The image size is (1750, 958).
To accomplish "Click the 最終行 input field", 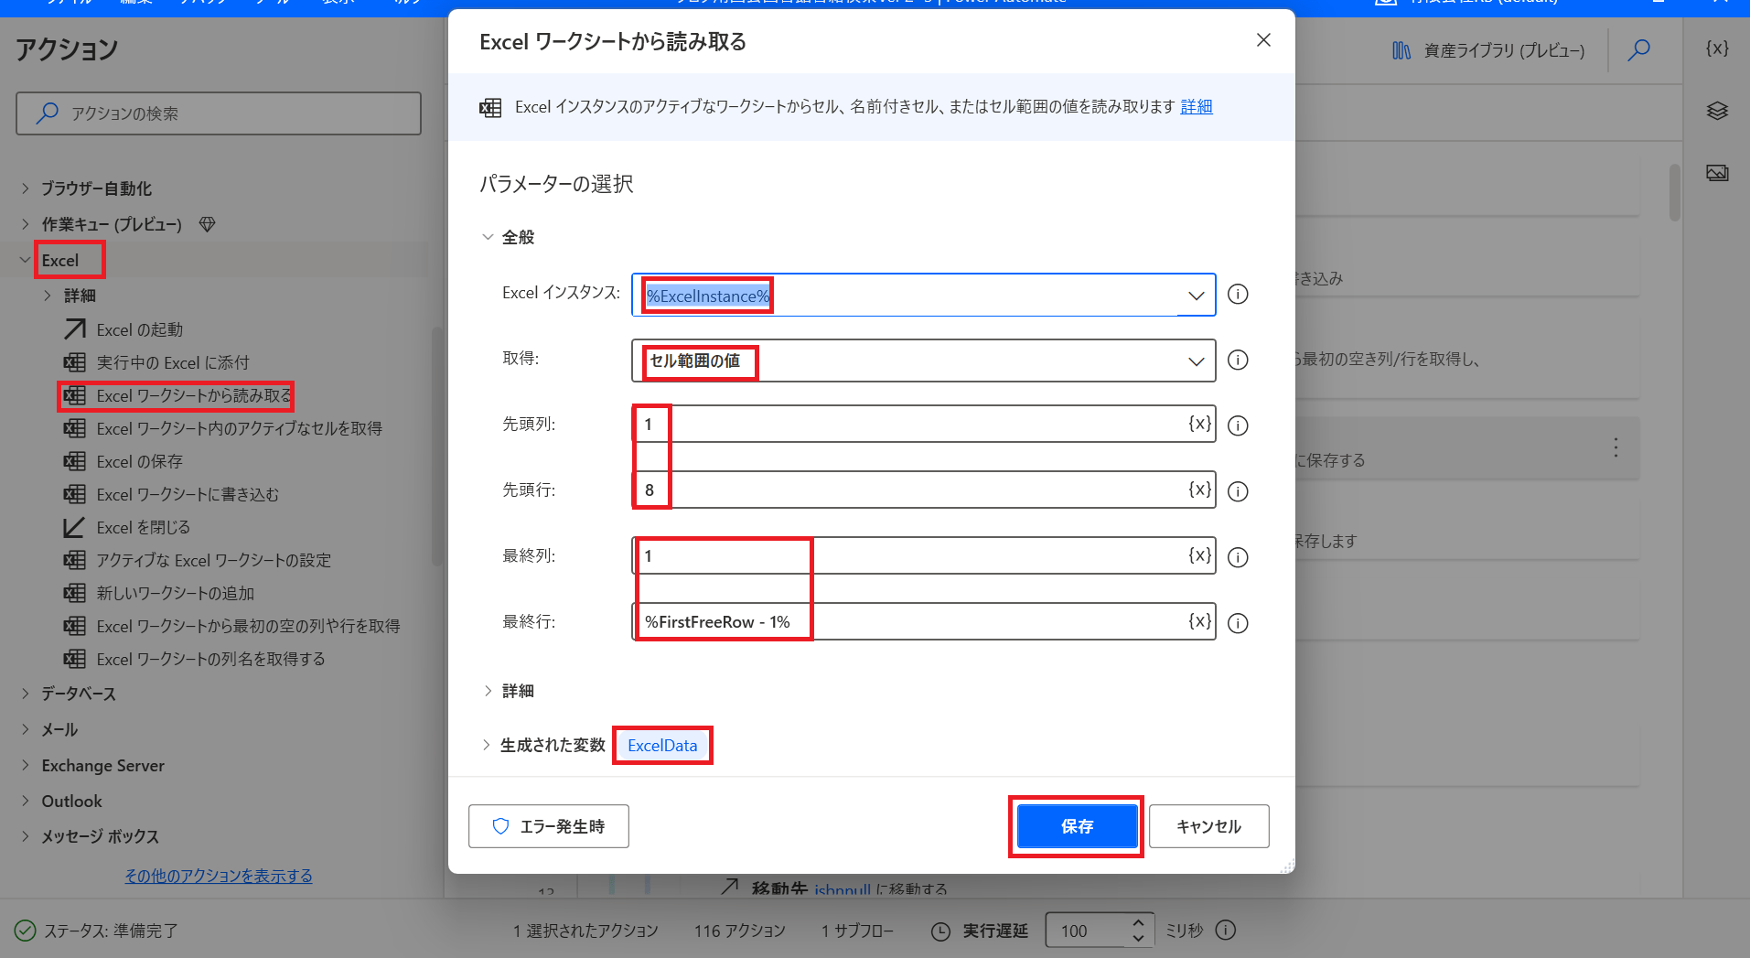I will tap(923, 621).
